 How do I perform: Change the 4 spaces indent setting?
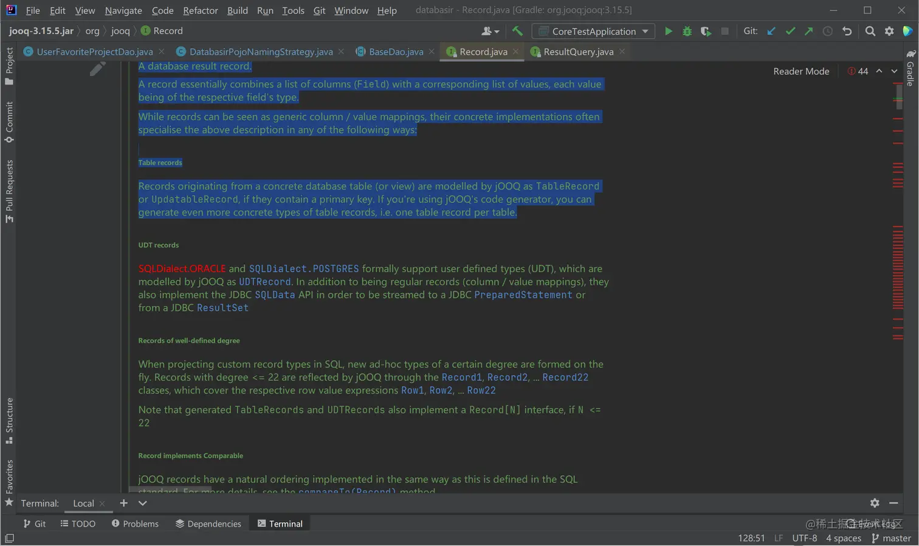pyautogui.click(x=844, y=538)
